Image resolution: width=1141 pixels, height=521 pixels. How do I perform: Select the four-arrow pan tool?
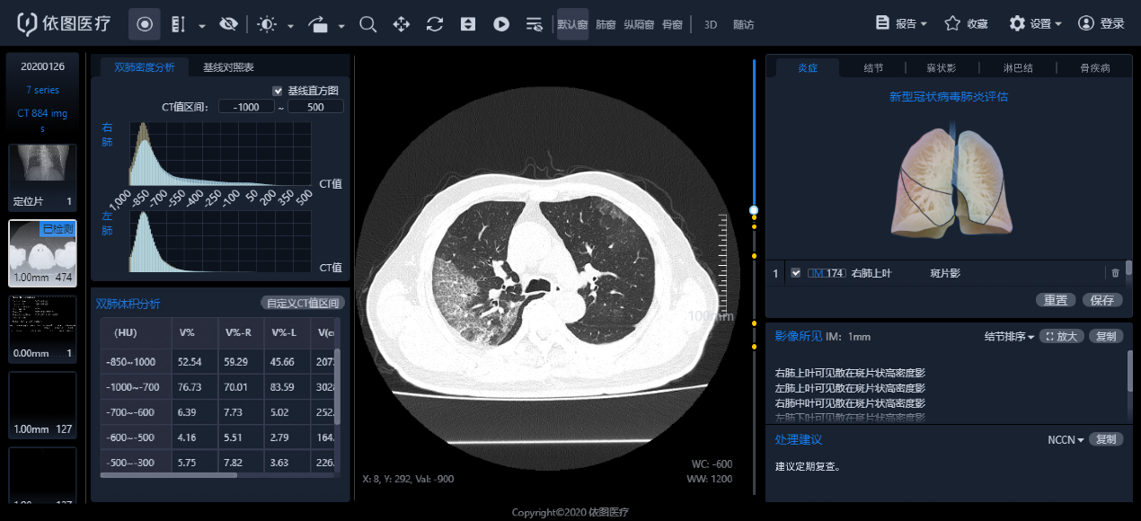tap(402, 24)
